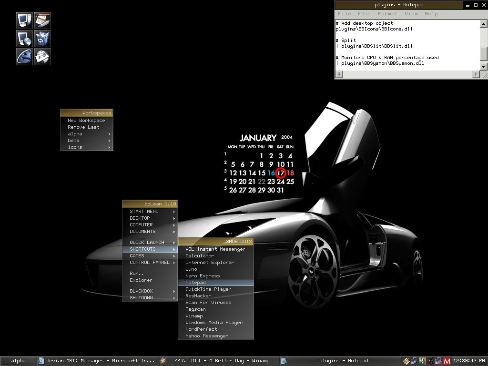Viewport: 488px width, 366px height.
Task: Click the red M tray icon
Action: (447, 361)
